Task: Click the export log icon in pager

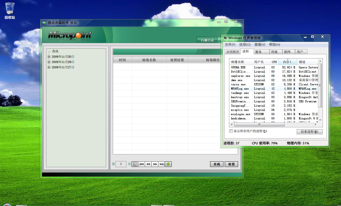Action: coord(135,164)
